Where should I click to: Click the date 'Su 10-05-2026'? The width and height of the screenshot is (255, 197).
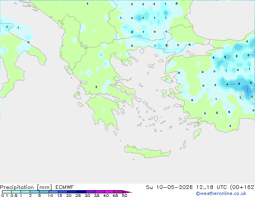(169, 187)
